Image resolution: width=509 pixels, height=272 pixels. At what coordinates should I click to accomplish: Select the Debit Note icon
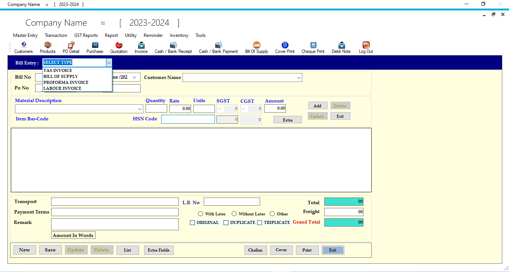click(341, 47)
